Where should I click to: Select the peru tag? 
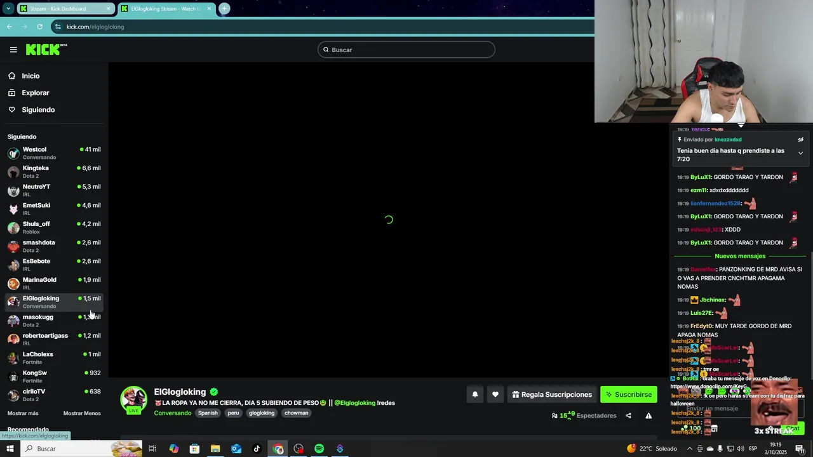233,413
